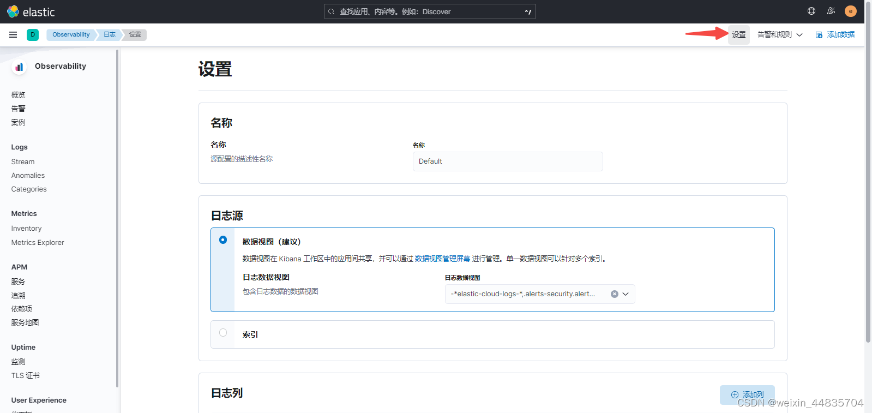The width and height of the screenshot is (872, 413).
Task: Open the green D space selector
Action: click(33, 34)
